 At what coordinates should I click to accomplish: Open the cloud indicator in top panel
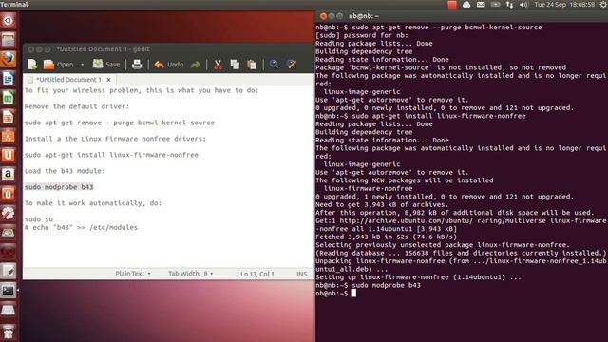pos(466,5)
